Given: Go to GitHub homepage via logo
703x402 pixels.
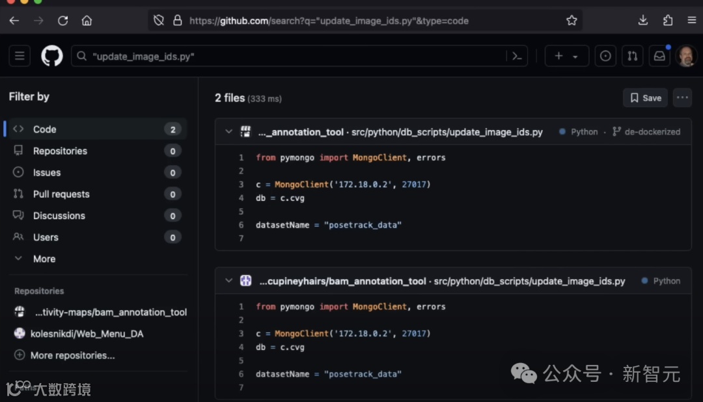Looking at the screenshot, I should pyautogui.click(x=52, y=56).
